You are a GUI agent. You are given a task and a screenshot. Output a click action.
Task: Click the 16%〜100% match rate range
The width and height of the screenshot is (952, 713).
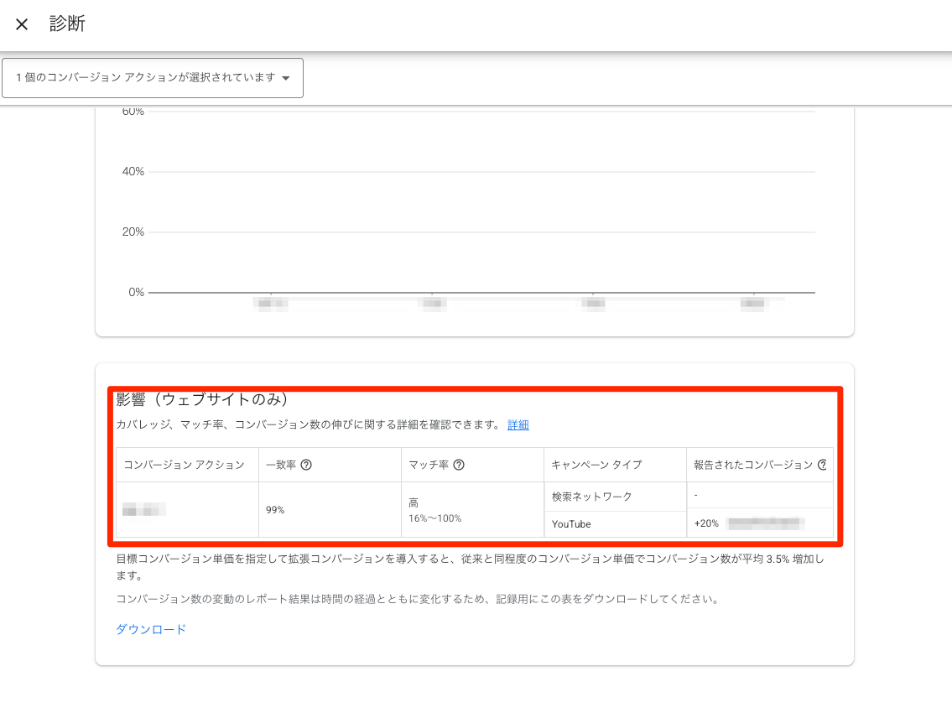(434, 518)
